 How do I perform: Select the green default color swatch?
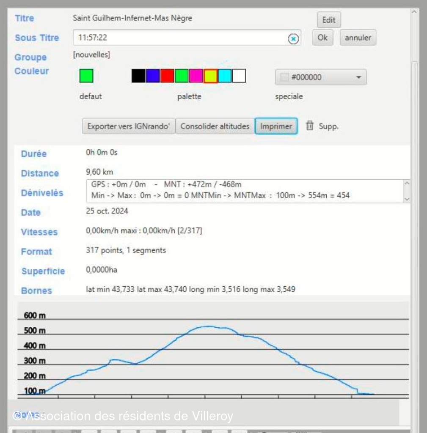coord(86,76)
